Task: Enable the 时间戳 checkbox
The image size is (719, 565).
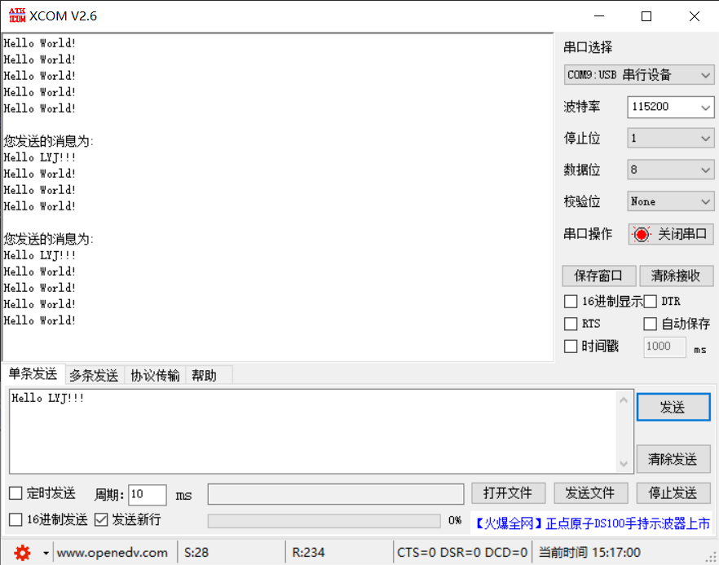Action: (x=571, y=347)
